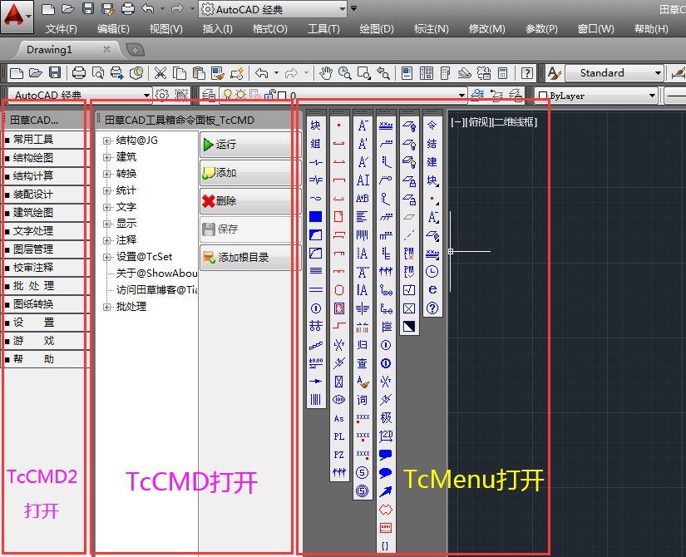Screen dimensions: 686x557
Task: Click the Help question mark toolbar icon
Action: click(527, 73)
